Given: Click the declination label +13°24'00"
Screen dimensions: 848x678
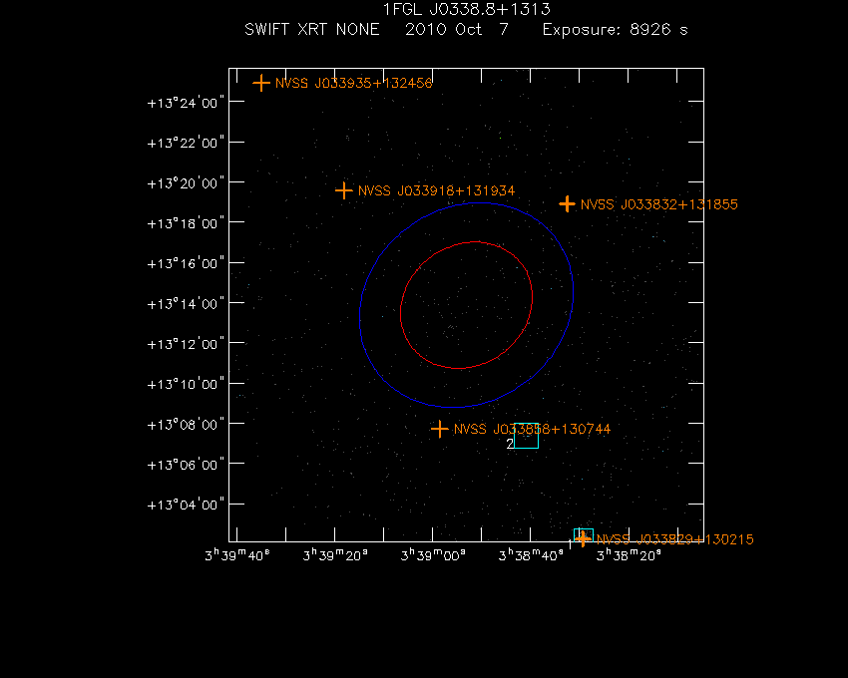Looking at the screenshot, I should tap(186, 103).
